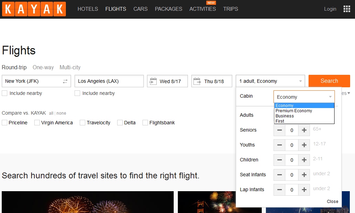Viewport: 355px width, 213px height.
Task: Choose Business cabin class option
Action: pos(285,116)
